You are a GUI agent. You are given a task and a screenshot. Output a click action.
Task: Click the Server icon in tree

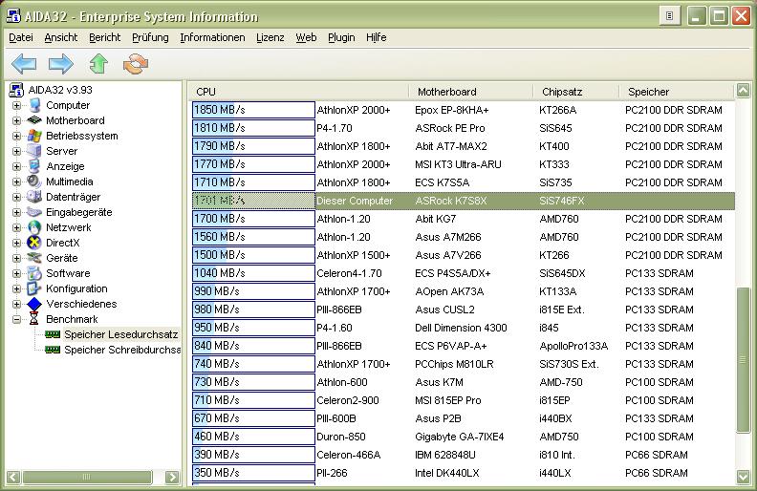[x=34, y=151]
